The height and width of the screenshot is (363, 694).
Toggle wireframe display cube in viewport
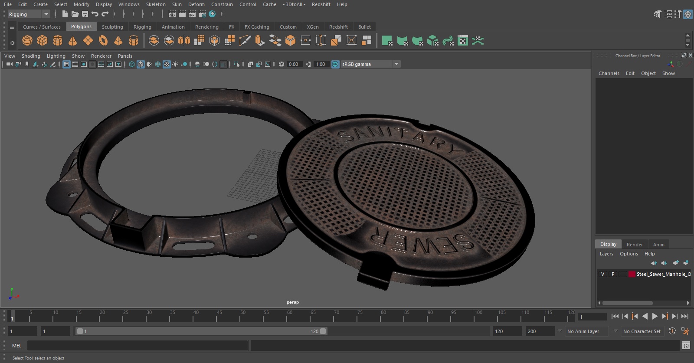[132, 64]
